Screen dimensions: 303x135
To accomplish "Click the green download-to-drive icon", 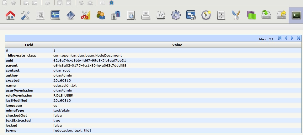I will coord(266,15).
